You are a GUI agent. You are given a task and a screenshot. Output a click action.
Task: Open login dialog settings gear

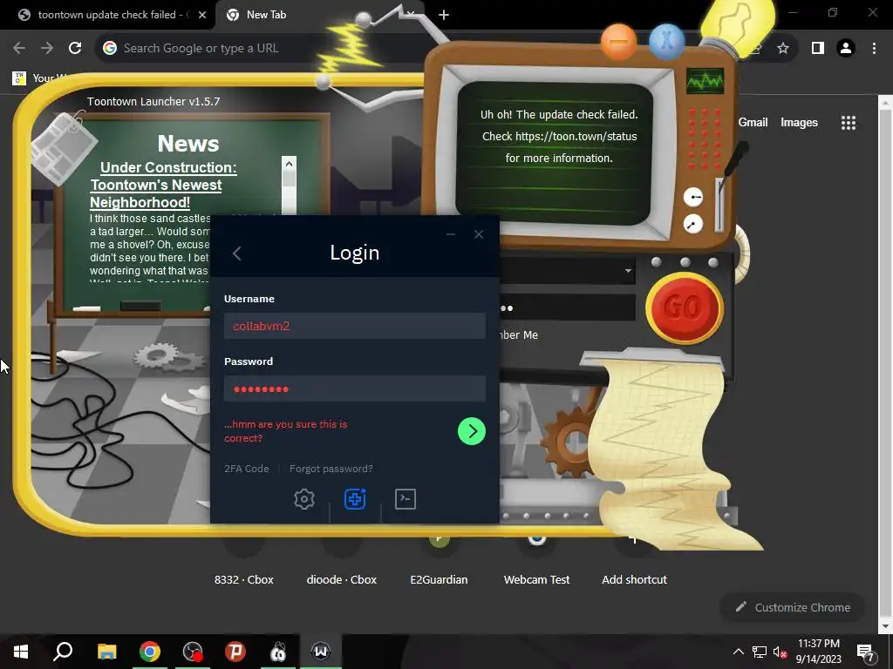pos(304,499)
